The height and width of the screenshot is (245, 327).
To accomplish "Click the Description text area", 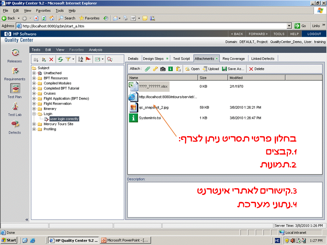I will pos(225,200).
